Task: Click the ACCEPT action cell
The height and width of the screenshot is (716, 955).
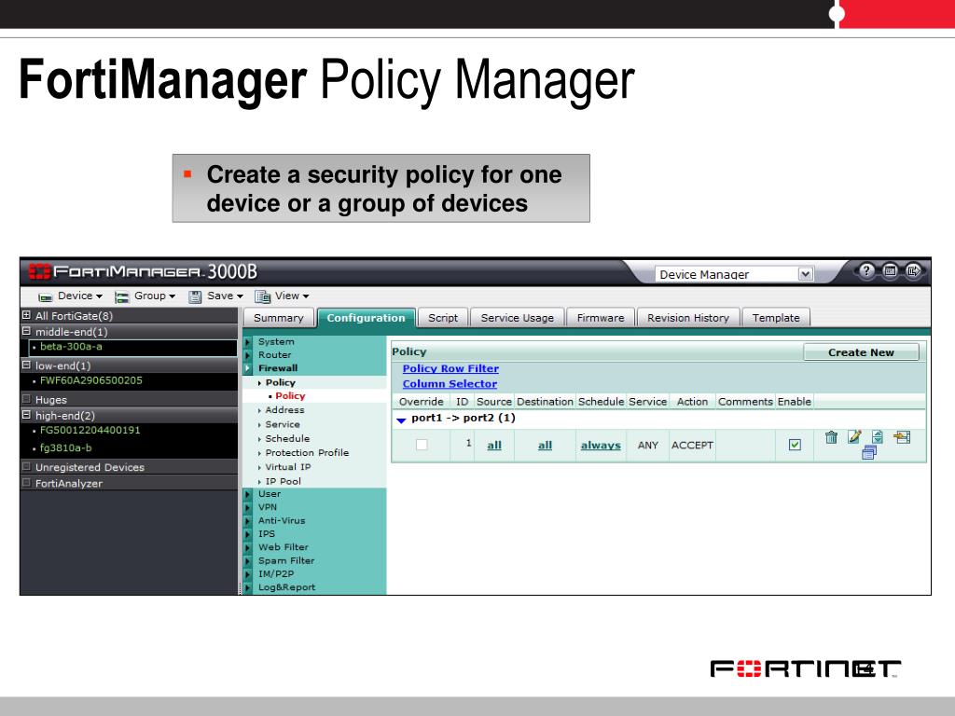Action: (x=692, y=445)
